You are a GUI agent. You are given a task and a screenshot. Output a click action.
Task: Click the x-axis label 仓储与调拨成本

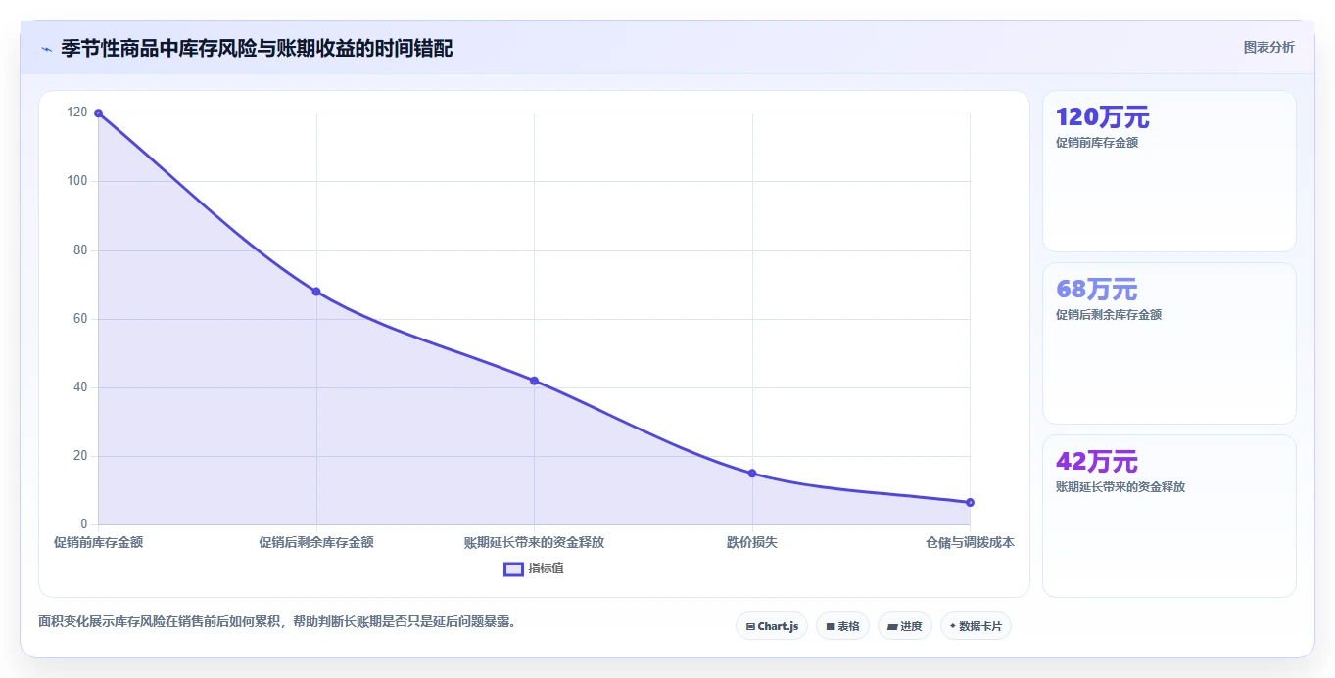click(x=970, y=542)
